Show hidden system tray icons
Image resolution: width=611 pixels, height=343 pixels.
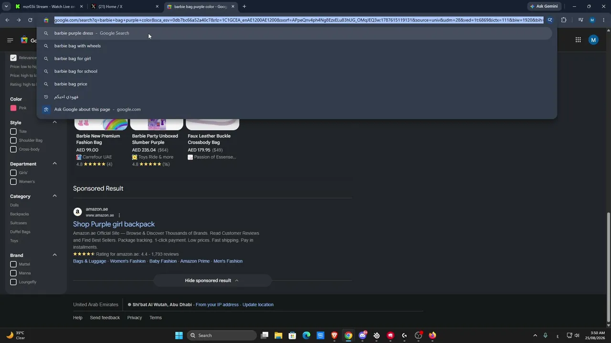tap(535, 335)
